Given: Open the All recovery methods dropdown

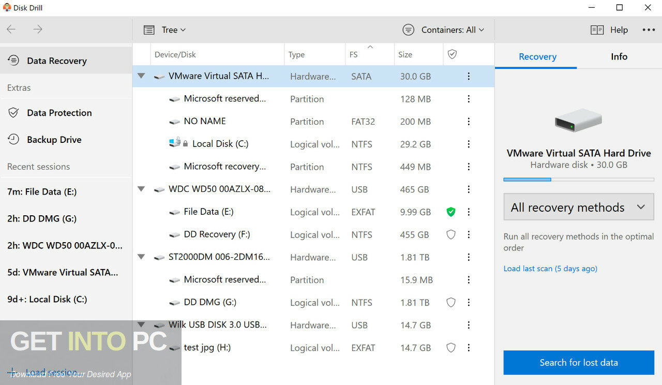Looking at the screenshot, I should pos(579,208).
